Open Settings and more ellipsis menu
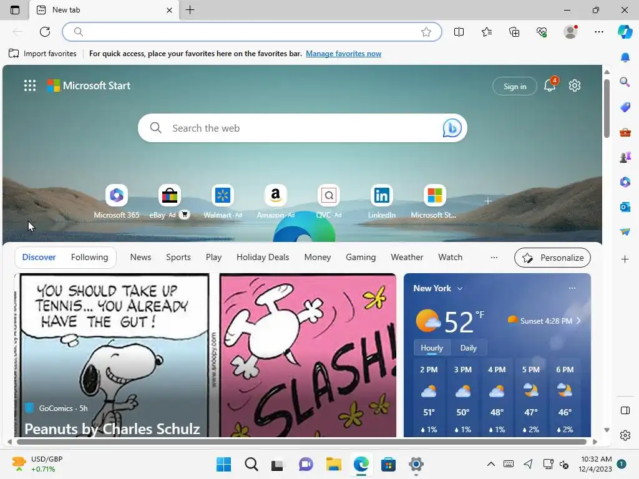This screenshot has height=479, width=639. [598, 32]
